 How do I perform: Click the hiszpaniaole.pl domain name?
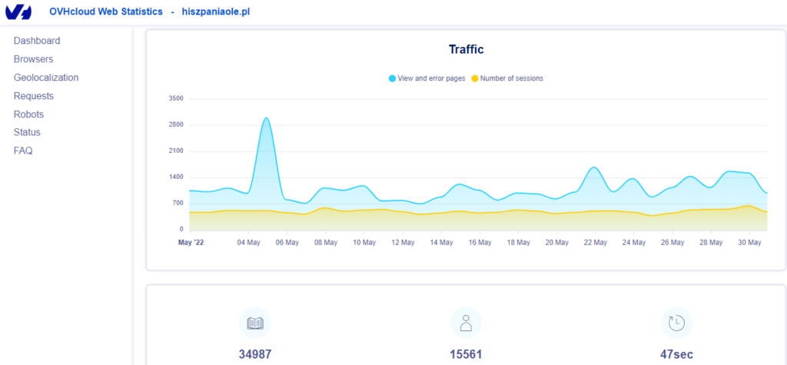coord(216,12)
